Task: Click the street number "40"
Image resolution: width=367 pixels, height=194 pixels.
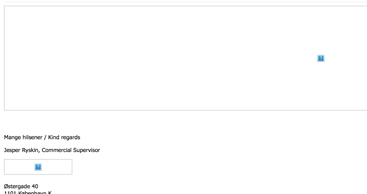Action: click(x=35, y=186)
